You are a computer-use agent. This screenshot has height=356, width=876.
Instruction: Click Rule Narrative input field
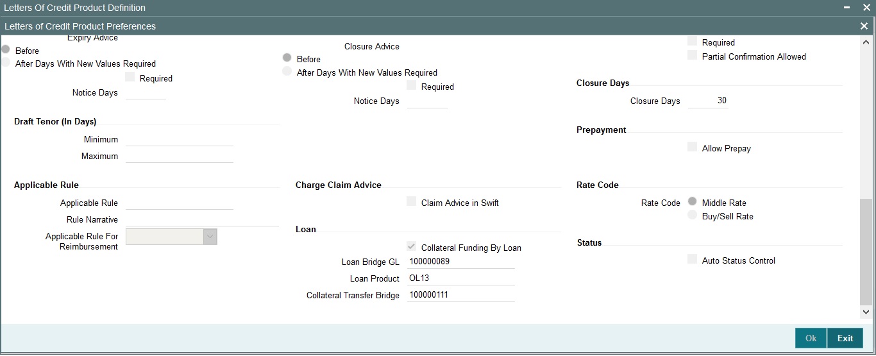[203, 219]
